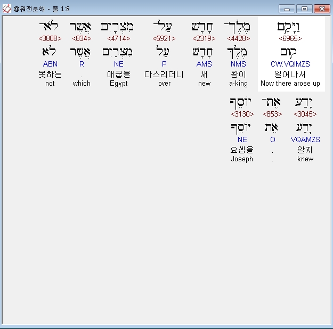The width and height of the screenshot is (333, 329).
Task: Click the Korean gloss 못하는
Action: click(50, 75)
